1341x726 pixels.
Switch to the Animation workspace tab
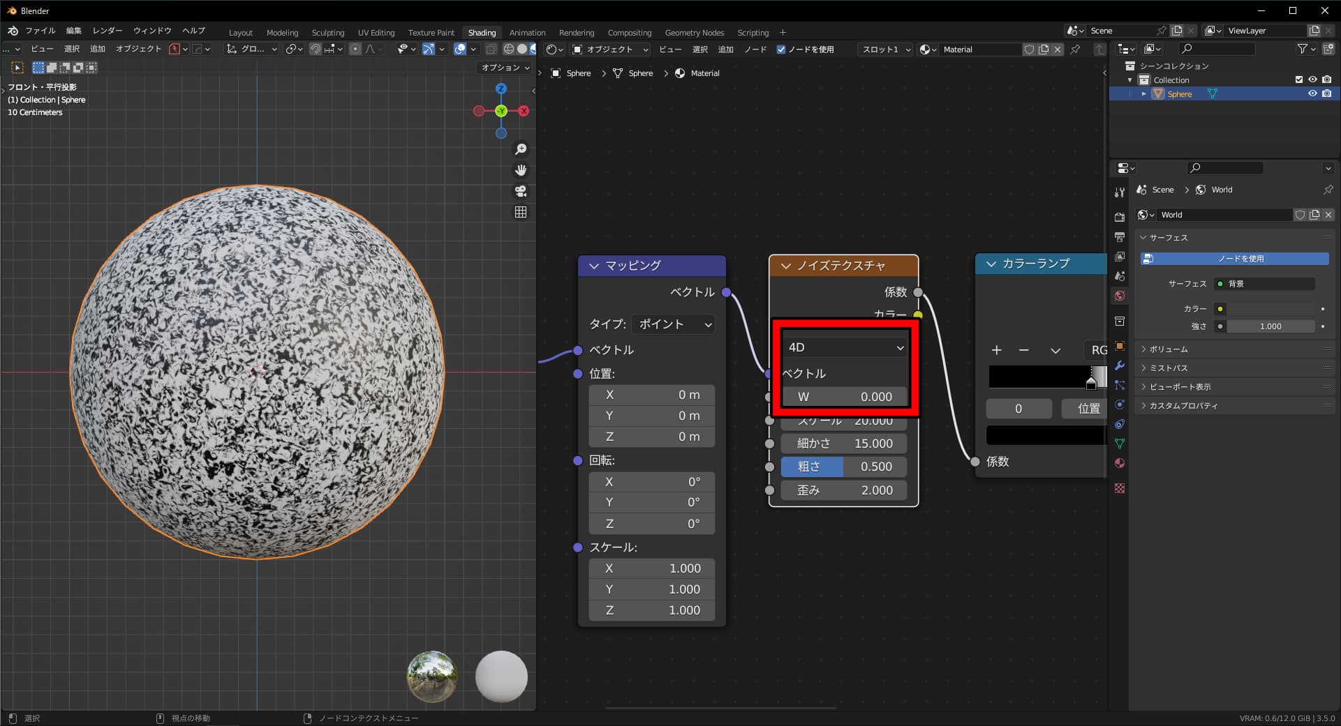tap(527, 32)
